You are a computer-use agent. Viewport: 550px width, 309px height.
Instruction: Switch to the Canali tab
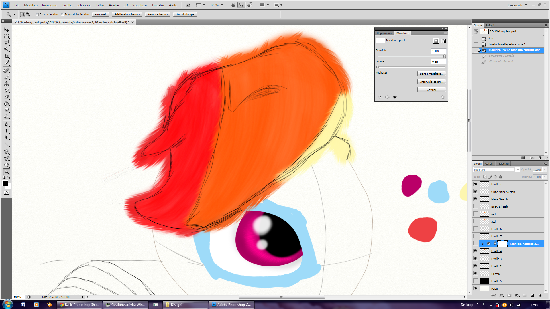(x=489, y=163)
